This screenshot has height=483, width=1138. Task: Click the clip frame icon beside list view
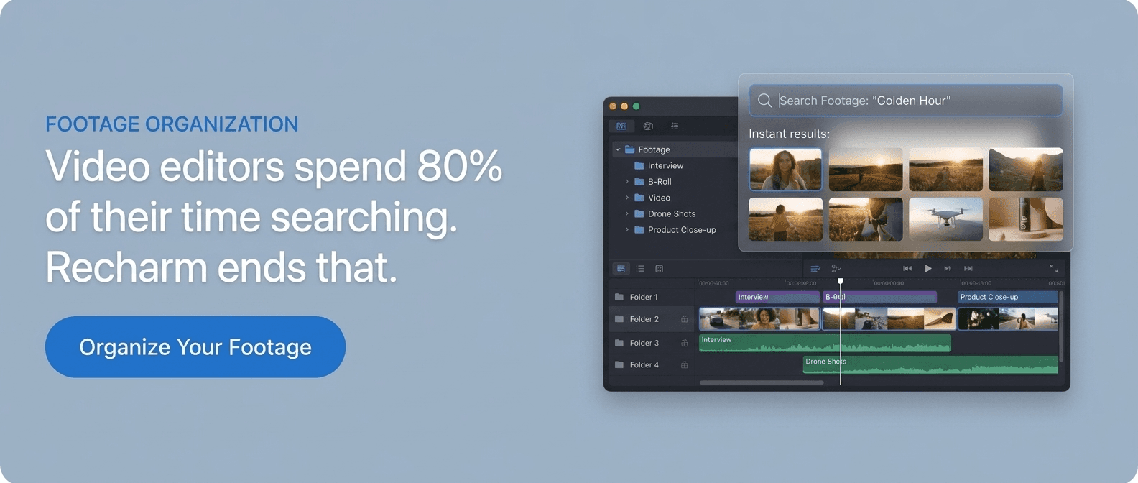[660, 269]
